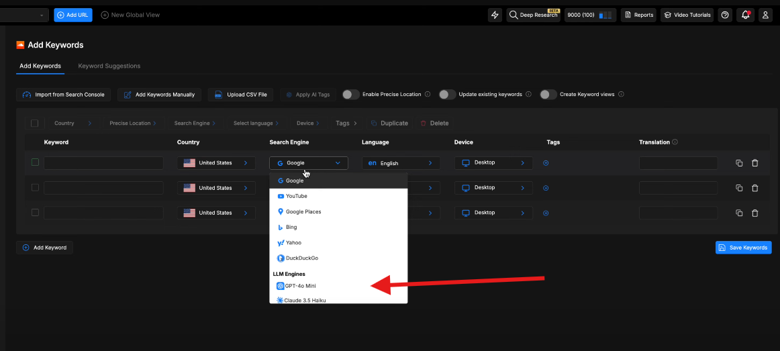
Task: Duplicate the second keyword row
Action: pos(739,188)
